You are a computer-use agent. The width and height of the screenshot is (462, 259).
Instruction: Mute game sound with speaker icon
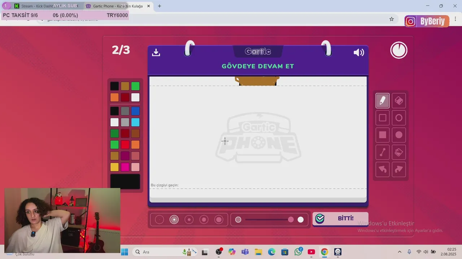point(359,53)
